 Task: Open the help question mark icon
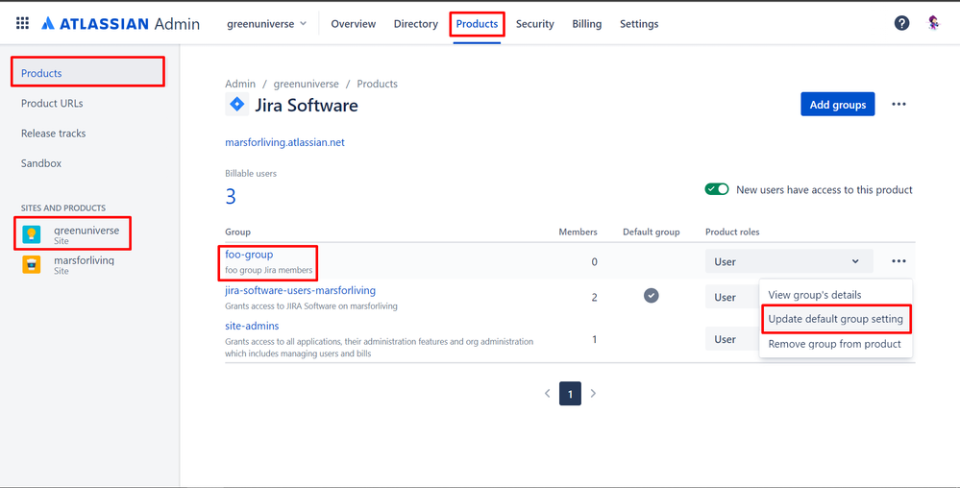point(901,23)
